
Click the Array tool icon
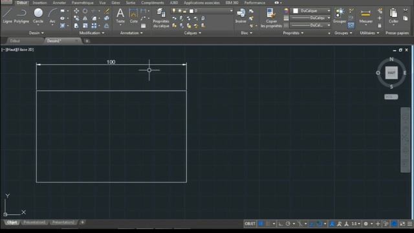(x=94, y=26)
